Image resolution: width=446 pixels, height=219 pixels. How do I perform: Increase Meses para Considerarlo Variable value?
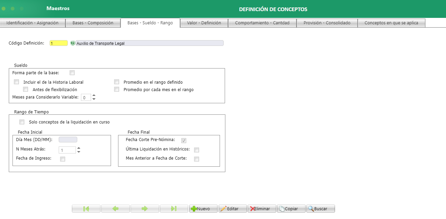pyautogui.click(x=94, y=95)
